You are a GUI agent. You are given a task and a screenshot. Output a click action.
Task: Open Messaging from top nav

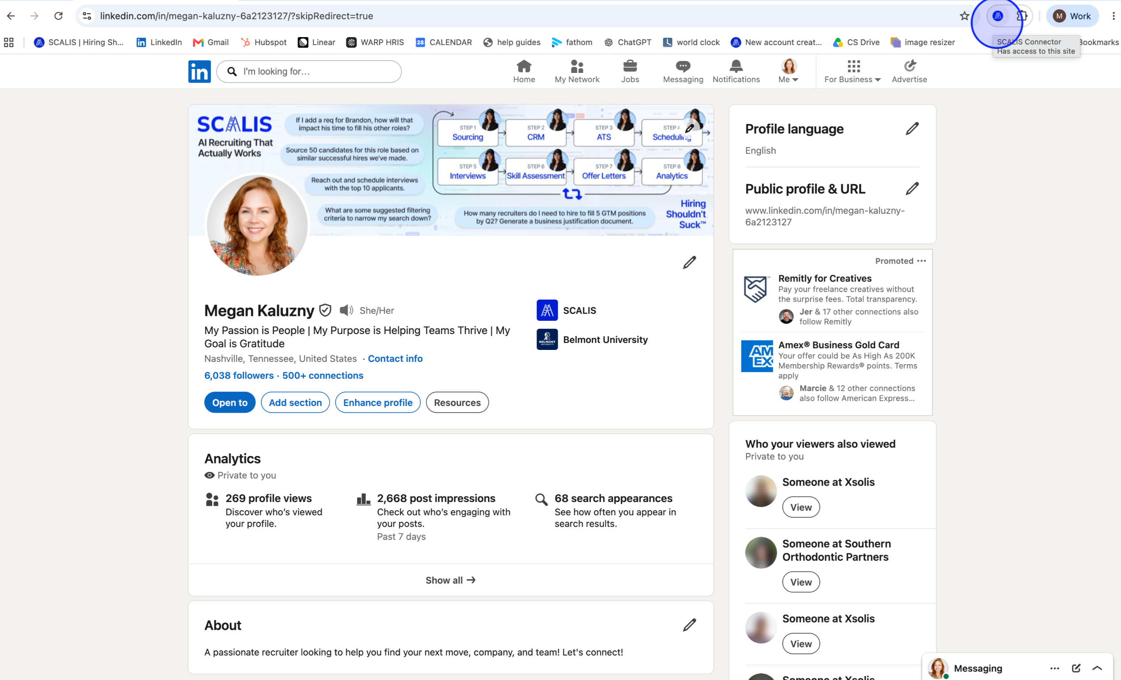coord(683,72)
